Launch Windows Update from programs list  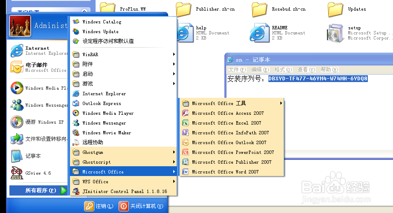pos(124,31)
